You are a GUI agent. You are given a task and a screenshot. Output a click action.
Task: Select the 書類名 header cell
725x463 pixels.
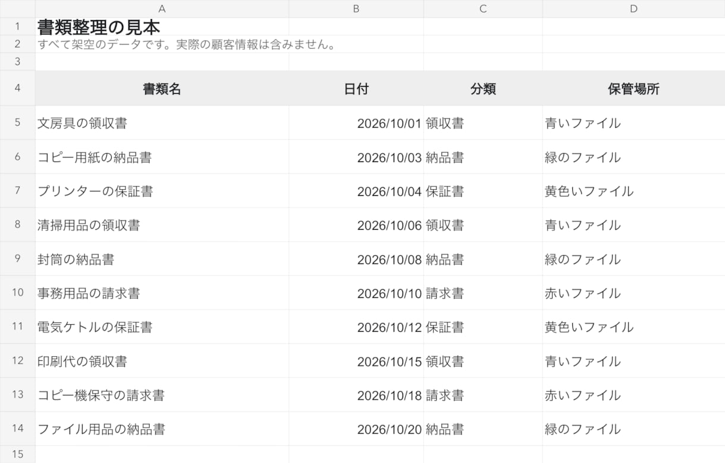(x=162, y=88)
